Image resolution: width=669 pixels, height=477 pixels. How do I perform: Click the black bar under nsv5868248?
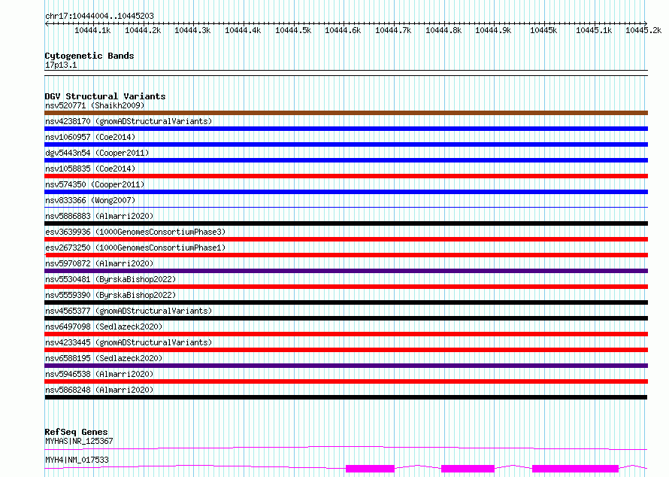346,397
